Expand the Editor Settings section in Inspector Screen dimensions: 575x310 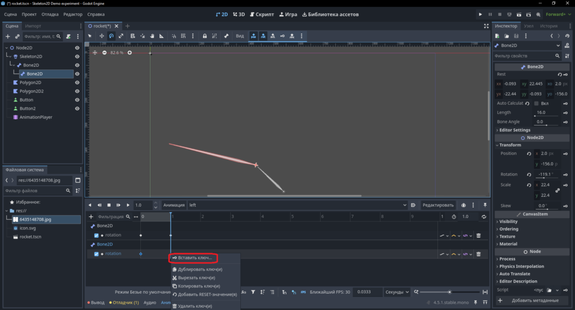[514, 130]
